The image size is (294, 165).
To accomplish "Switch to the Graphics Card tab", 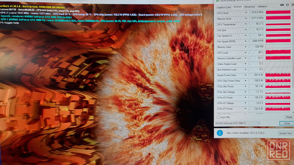I will tap(223, 7).
